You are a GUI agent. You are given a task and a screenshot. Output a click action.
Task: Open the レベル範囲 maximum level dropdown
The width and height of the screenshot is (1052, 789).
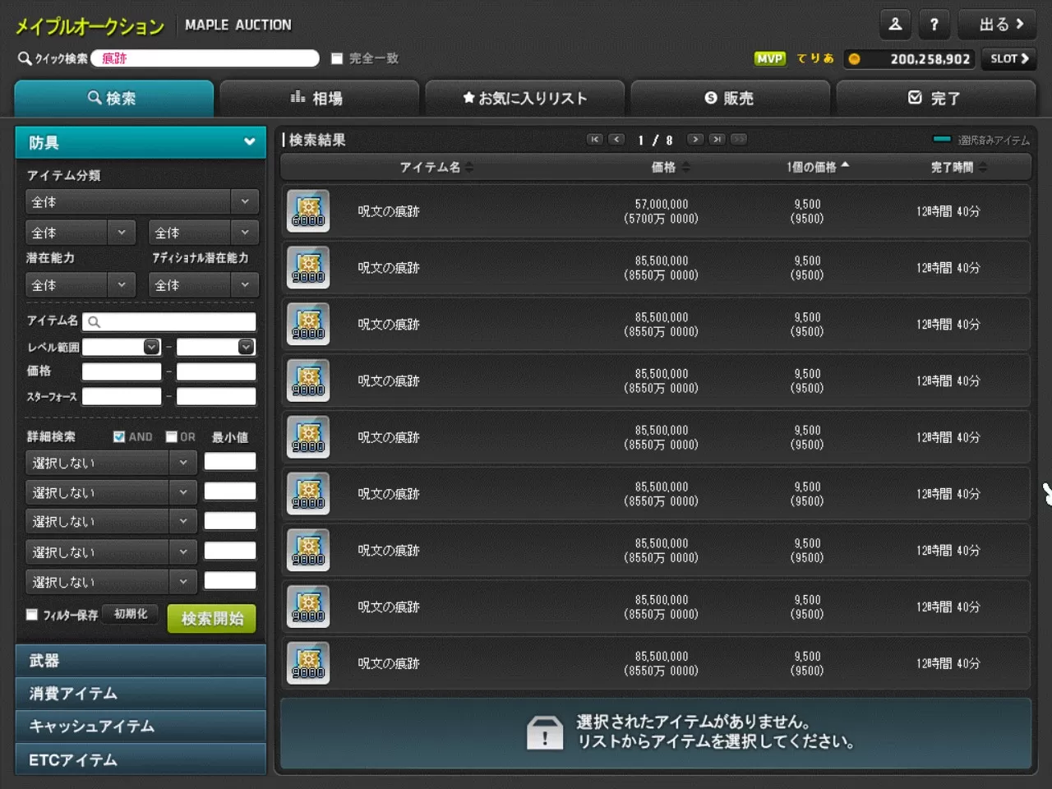[x=247, y=347]
